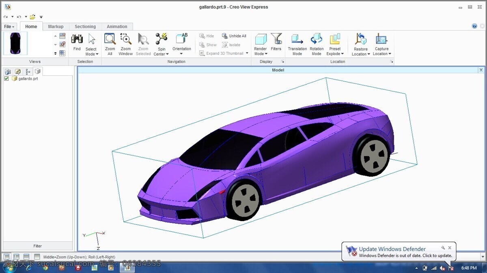This screenshot has width=487, height=273.
Task: Open the File menu
Action: (x=9, y=26)
